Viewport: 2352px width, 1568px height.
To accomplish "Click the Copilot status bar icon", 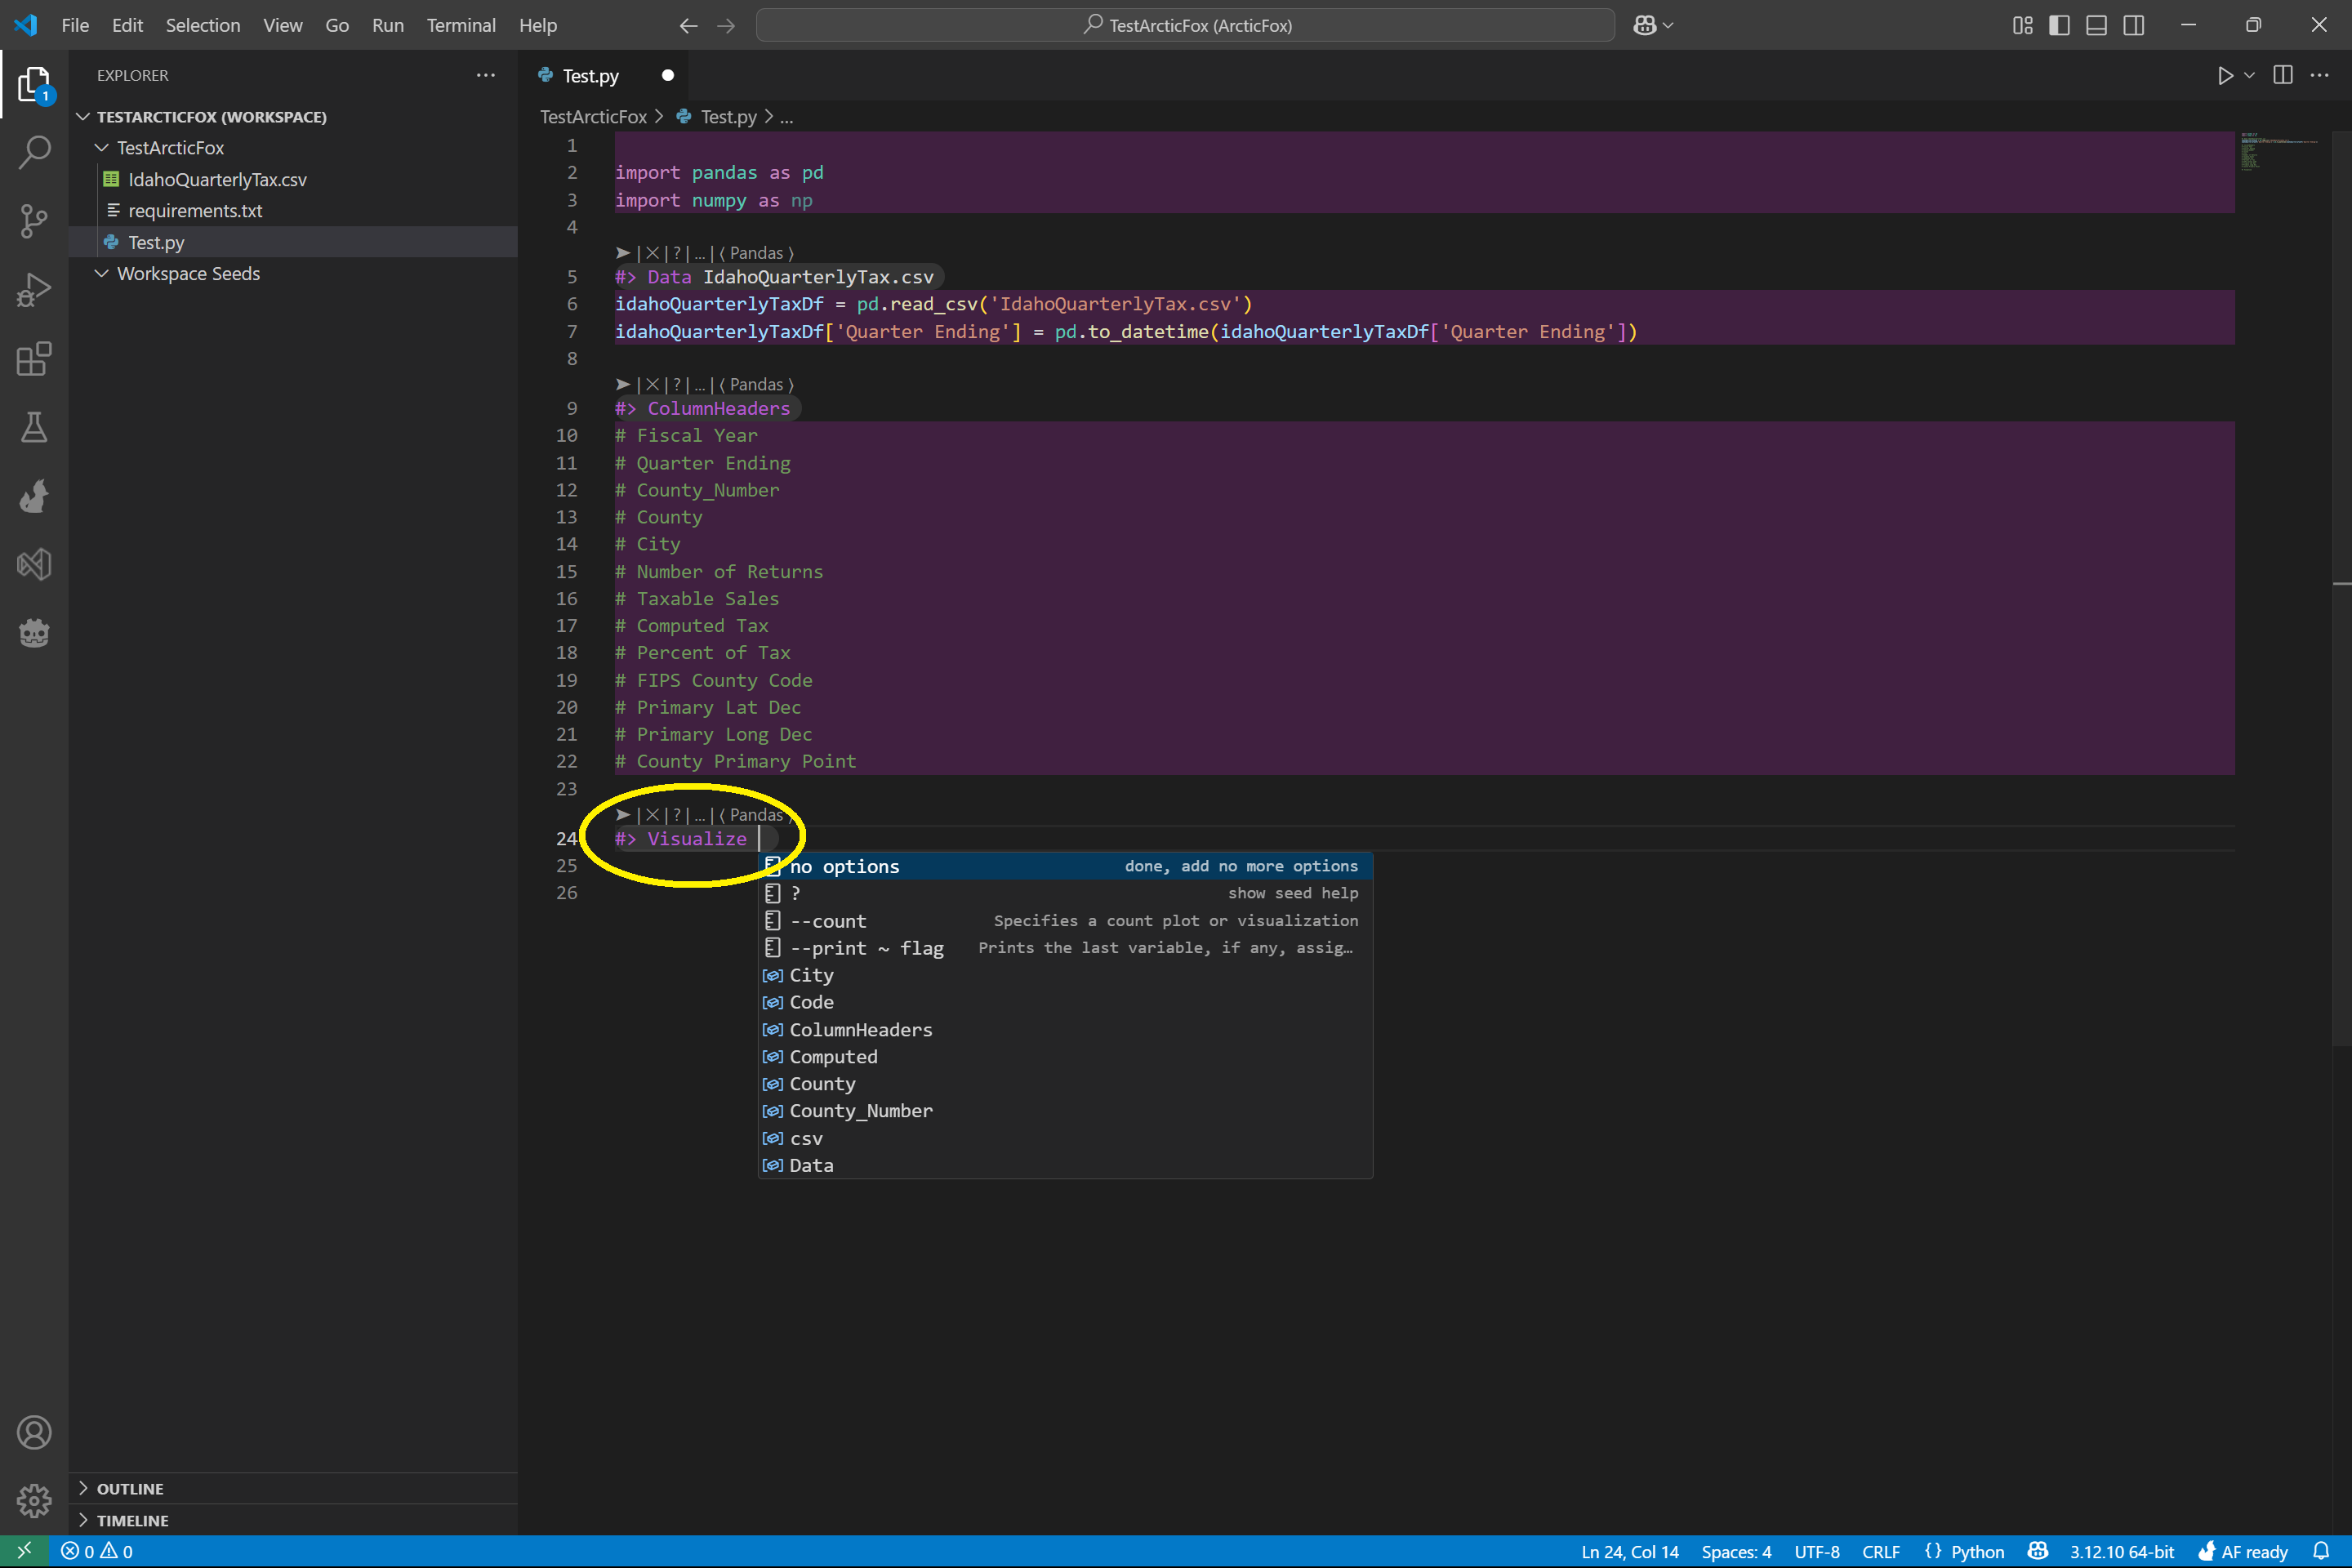I will pos(2037,1551).
